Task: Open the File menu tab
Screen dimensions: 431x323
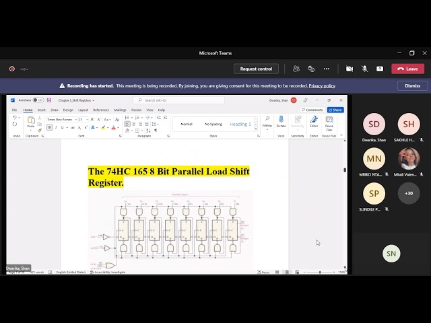Action: point(14,110)
